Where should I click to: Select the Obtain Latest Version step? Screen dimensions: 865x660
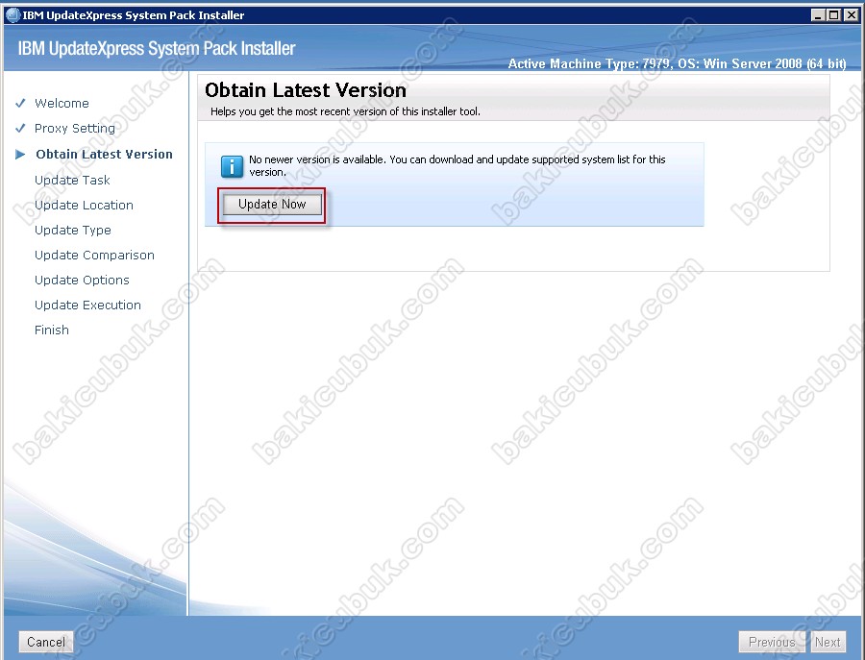click(104, 155)
